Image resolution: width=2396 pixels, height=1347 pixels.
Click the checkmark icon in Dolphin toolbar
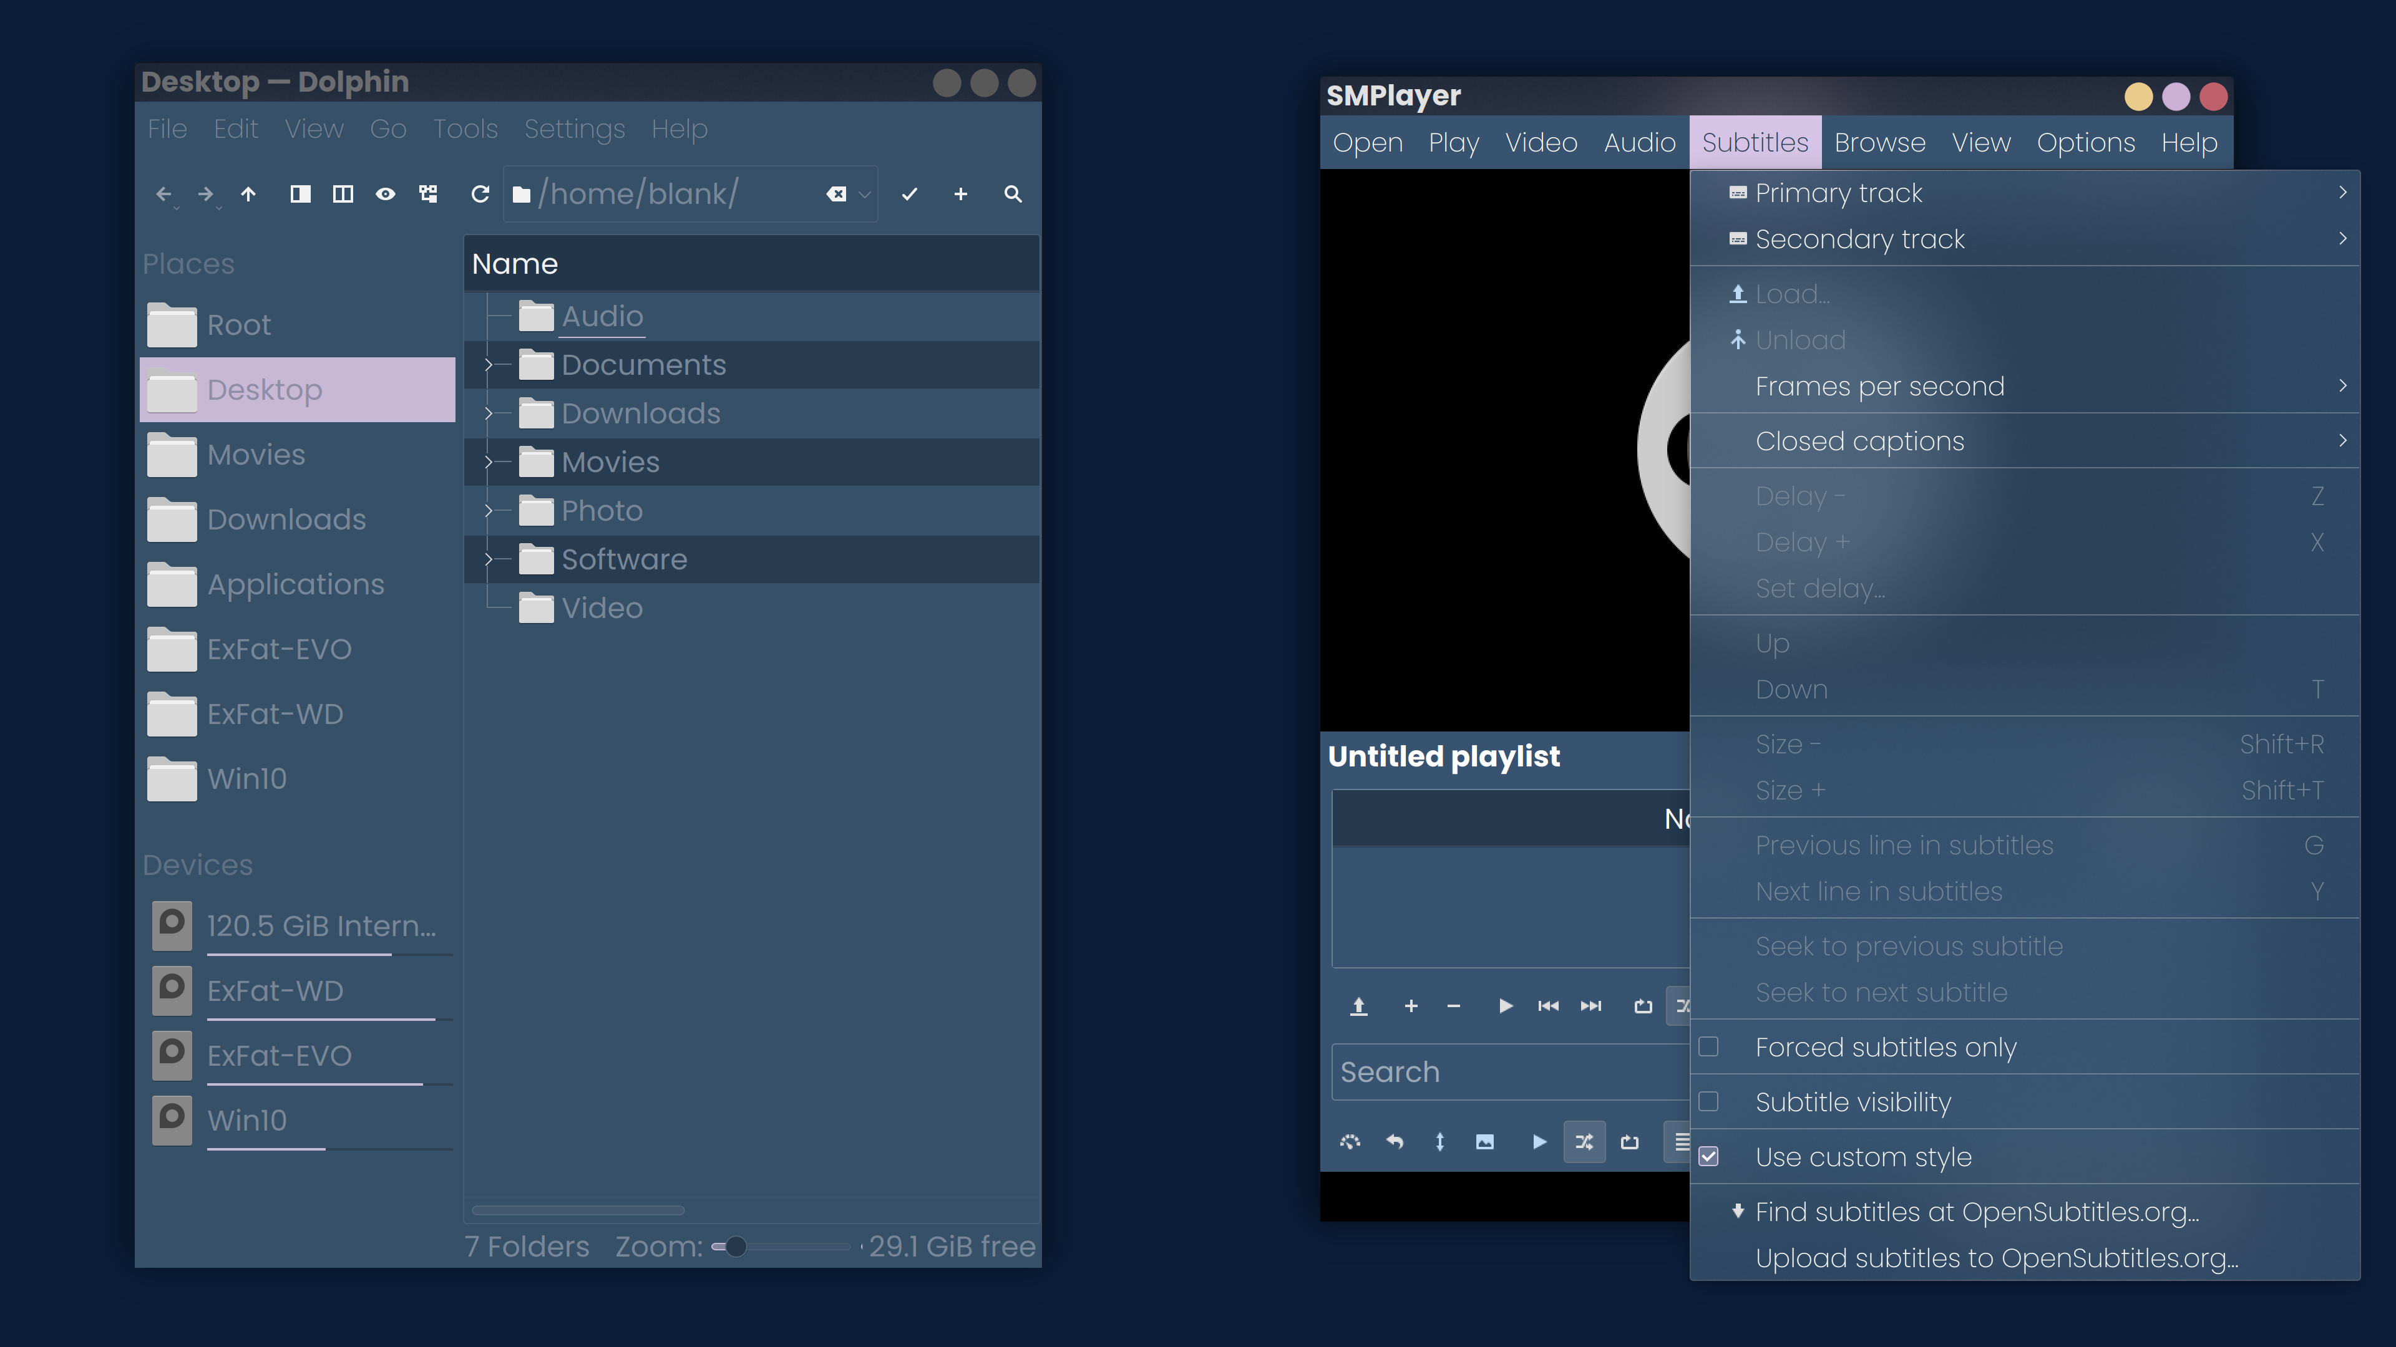(910, 195)
